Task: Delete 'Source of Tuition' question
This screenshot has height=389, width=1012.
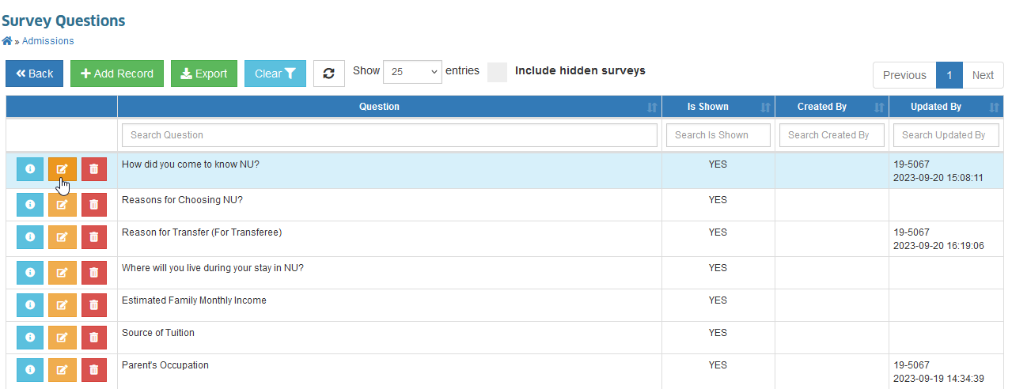Action: coord(94,338)
